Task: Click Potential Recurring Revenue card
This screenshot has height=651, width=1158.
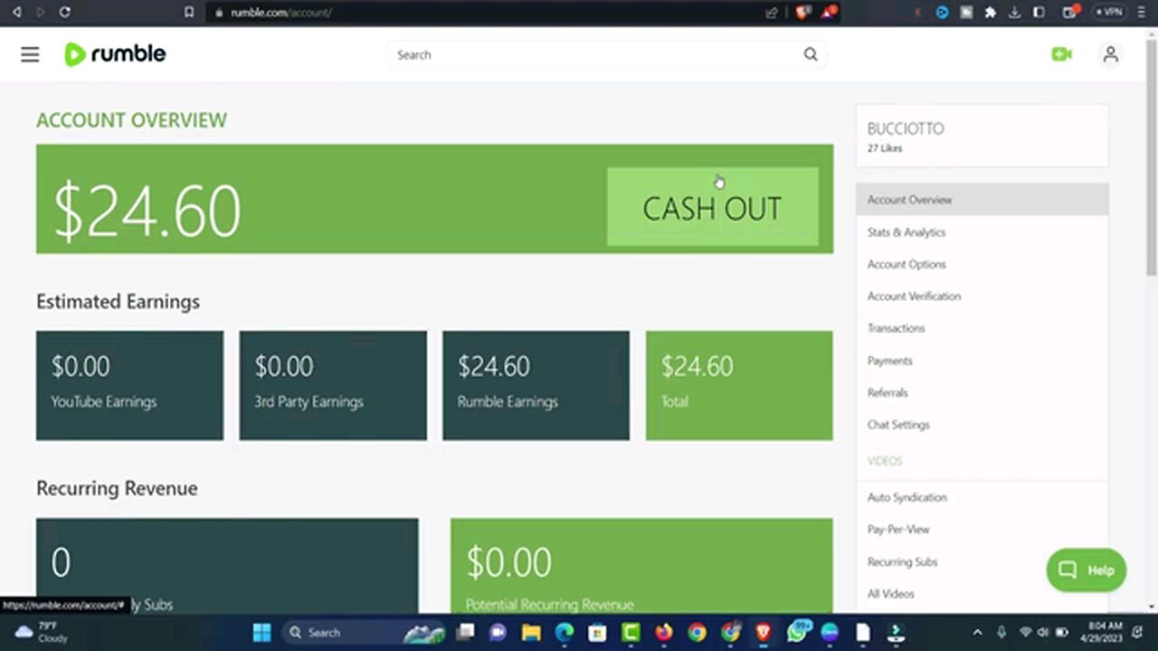Action: click(641, 565)
